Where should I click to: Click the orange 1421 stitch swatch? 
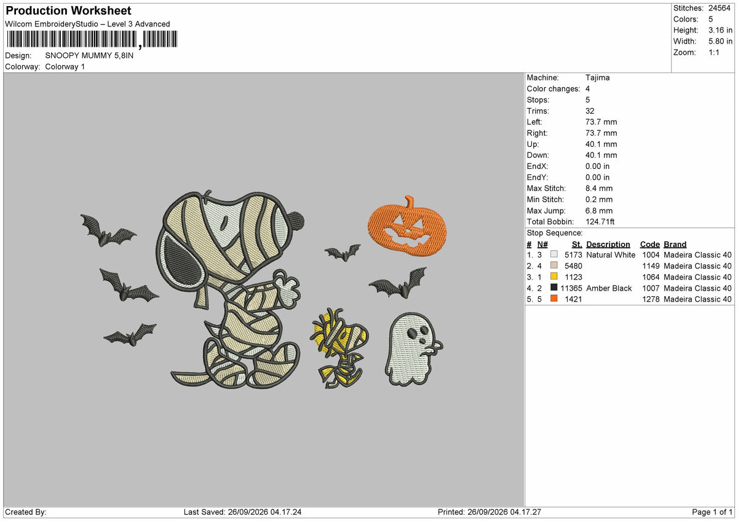tap(554, 299)
